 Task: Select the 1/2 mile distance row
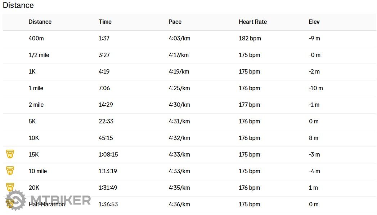coord(39,55)
